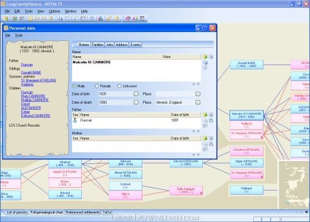Select the Malcolm III CANMORE name row
Viewport: 310px width, 222px height.
[136, 62]
